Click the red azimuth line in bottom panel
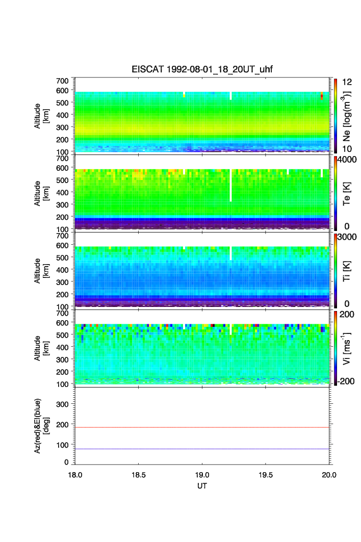The image size is (361, 542). click(x=202, y=428)
